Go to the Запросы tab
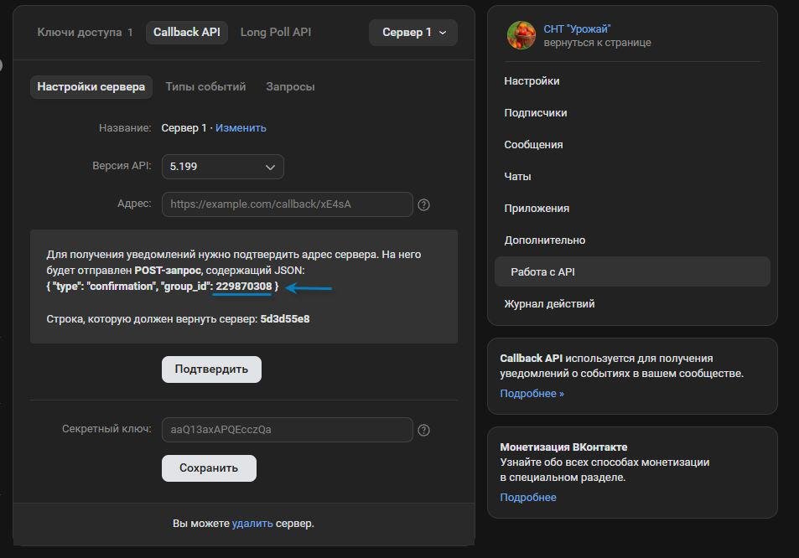Image resolution: width=799 pixels, height=558 pixels. tap(290, 86)
